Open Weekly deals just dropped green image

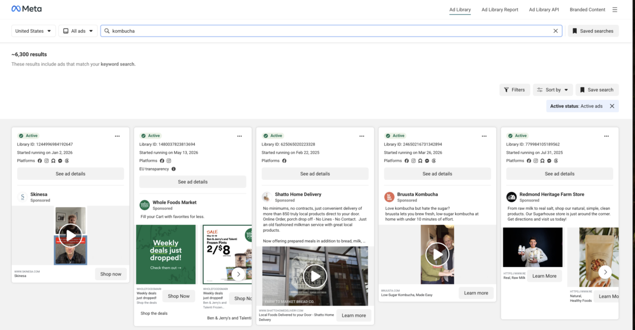point(166,254)
